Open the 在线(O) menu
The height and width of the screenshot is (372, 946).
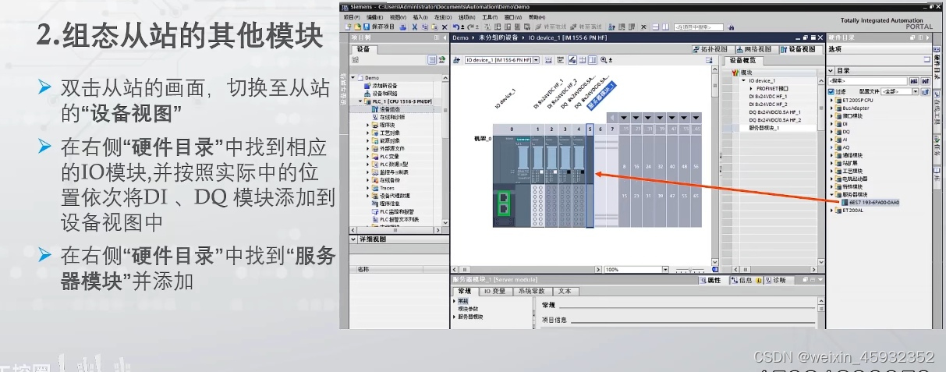(x=443, y=17)
